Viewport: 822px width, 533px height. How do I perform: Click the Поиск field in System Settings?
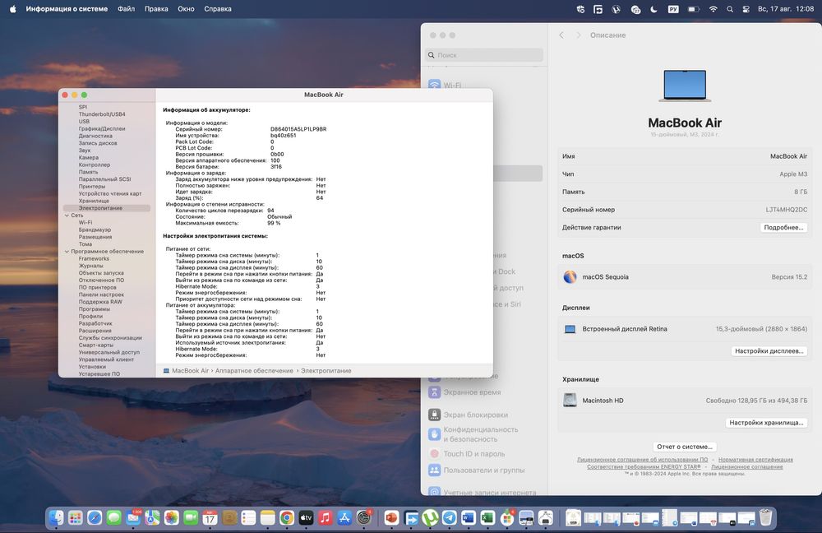[484, 55]
